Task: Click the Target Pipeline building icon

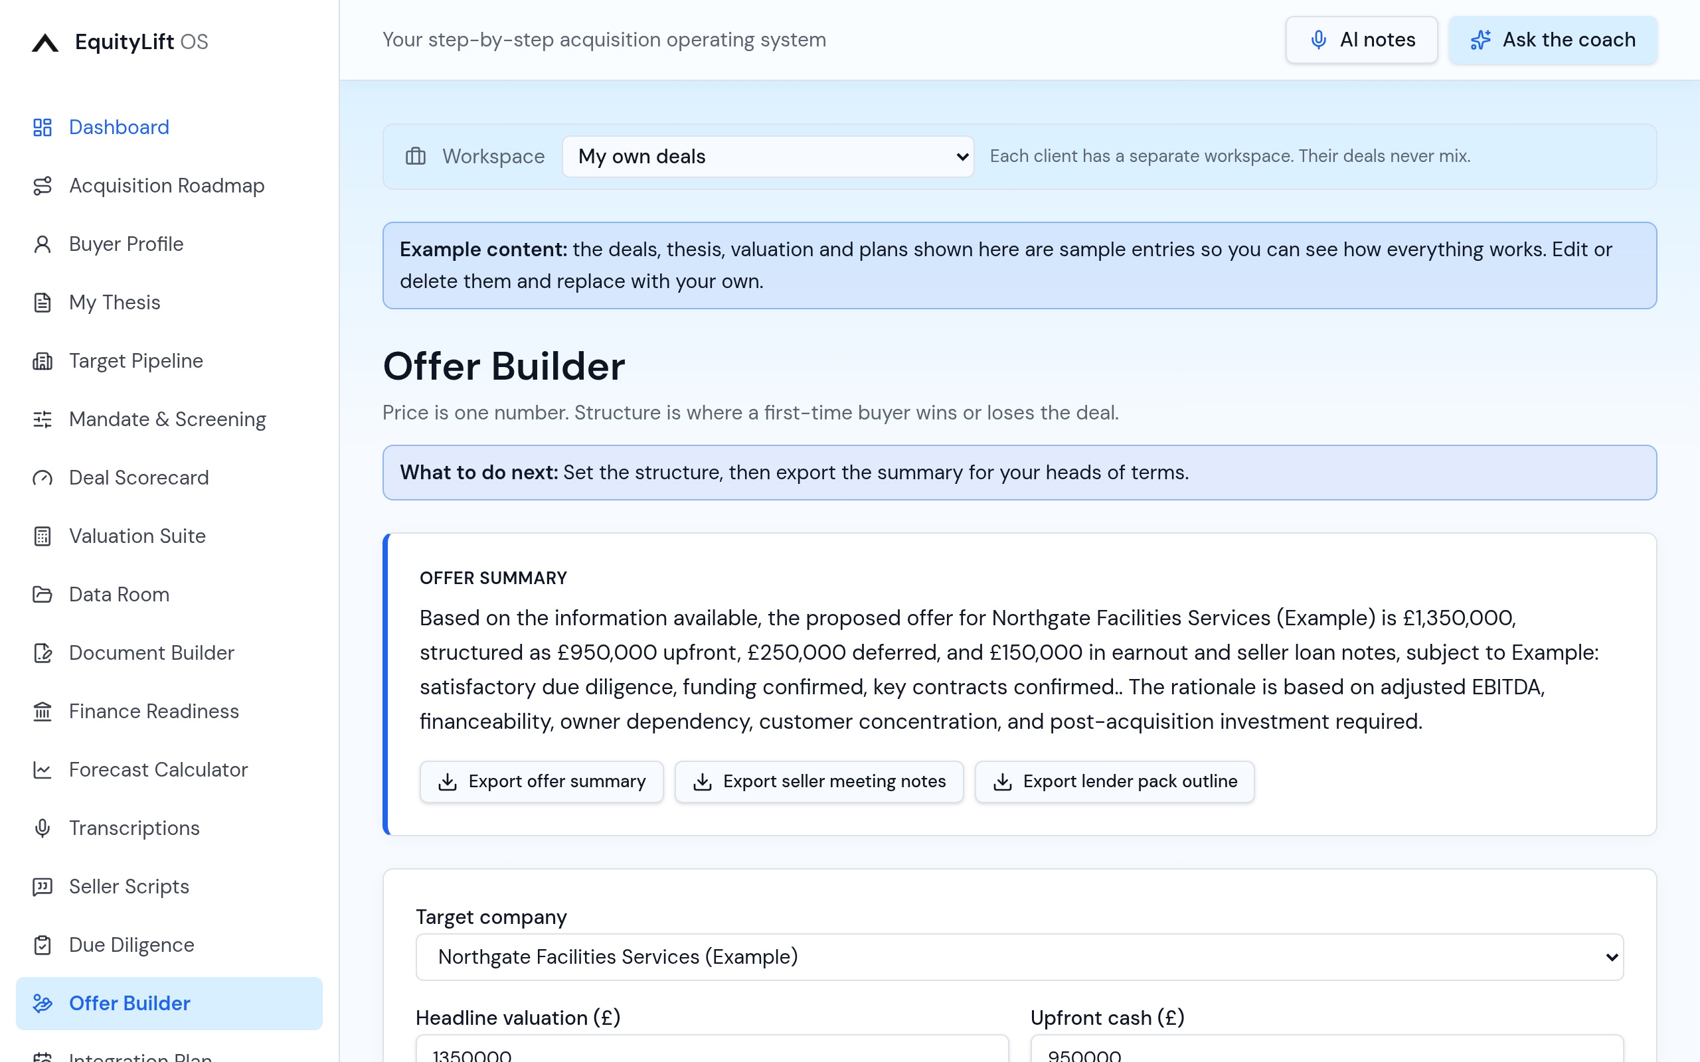Action: coord(42,360)
